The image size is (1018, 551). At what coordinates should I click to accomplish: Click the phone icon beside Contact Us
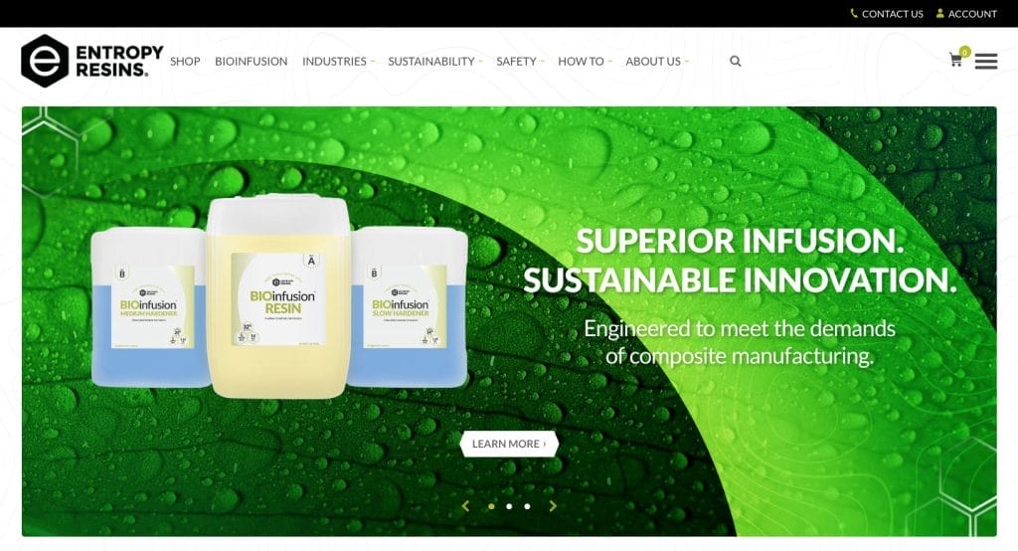pos(854,13)
